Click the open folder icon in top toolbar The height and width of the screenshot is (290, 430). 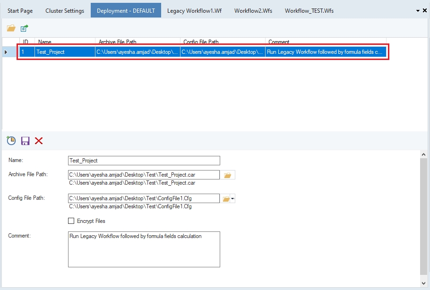coord(11,28)
